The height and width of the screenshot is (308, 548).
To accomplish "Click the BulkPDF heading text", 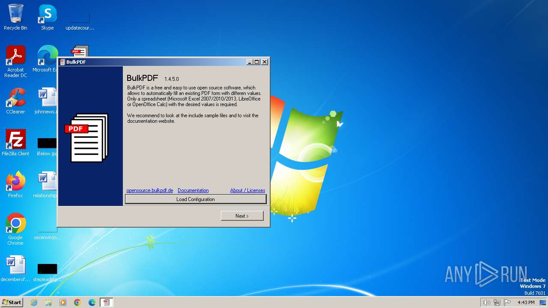I will [x=143, y=78].
